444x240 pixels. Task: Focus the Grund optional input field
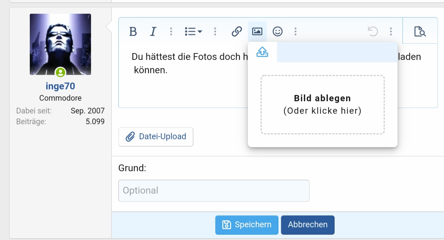click(214, 191)
